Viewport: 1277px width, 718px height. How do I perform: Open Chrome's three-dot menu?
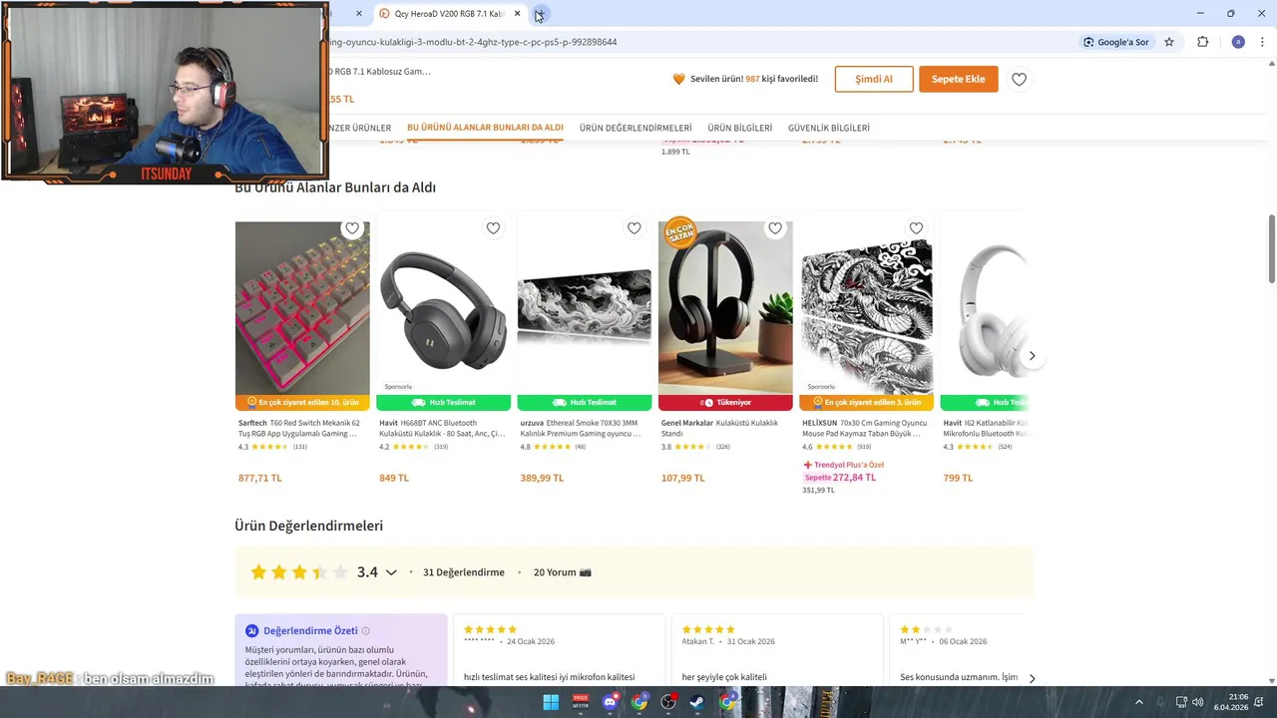[x=1262, y=42]
